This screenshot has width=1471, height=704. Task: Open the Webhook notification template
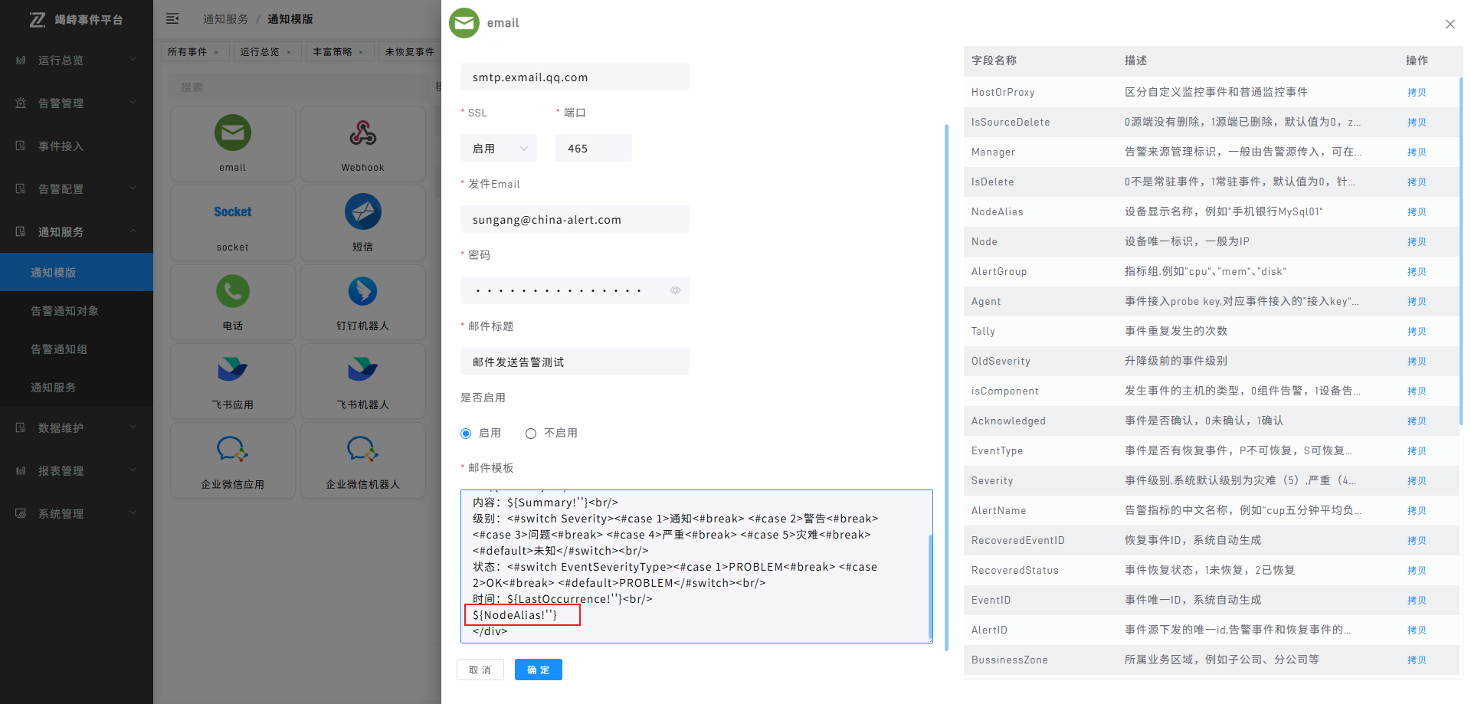(362, 142)
